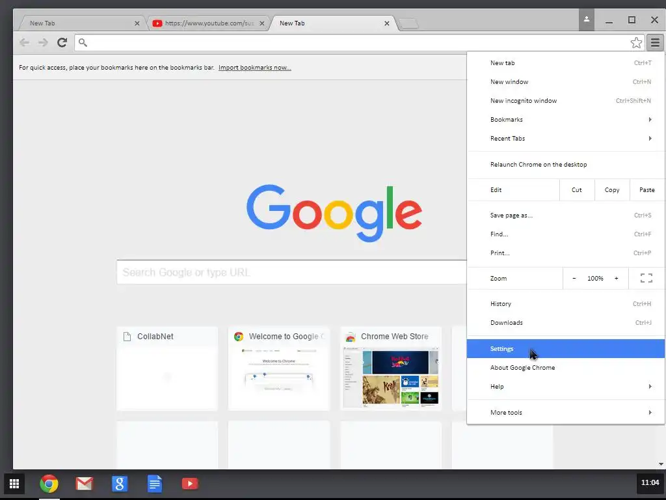Open History from the menu
Screen dimensions: 666x500
pyautogui.click(x=566, y=304)
